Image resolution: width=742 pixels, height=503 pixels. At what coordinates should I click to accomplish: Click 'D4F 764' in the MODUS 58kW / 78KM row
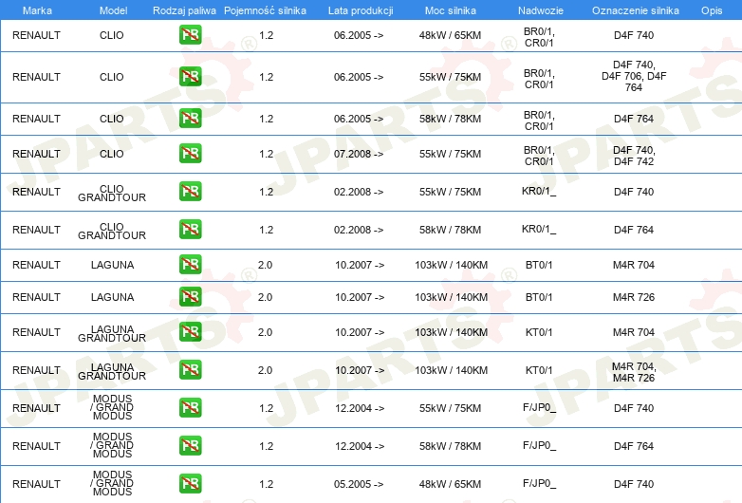coord(634,446)
